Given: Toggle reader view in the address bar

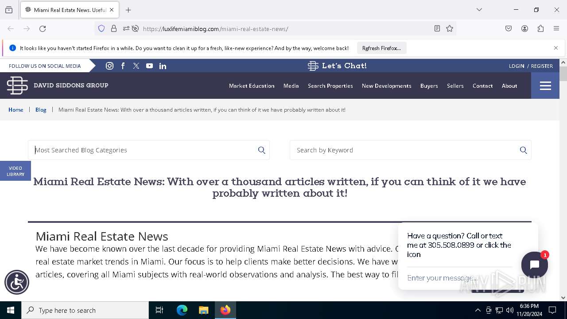Looking at the screenshot, I should (x=437, y=29).
